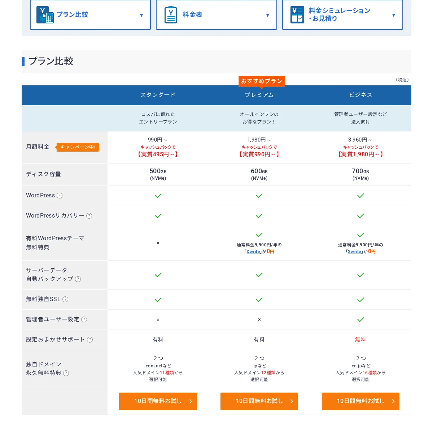Click arrow on スタンダード trial button

(x=191, y=401)
